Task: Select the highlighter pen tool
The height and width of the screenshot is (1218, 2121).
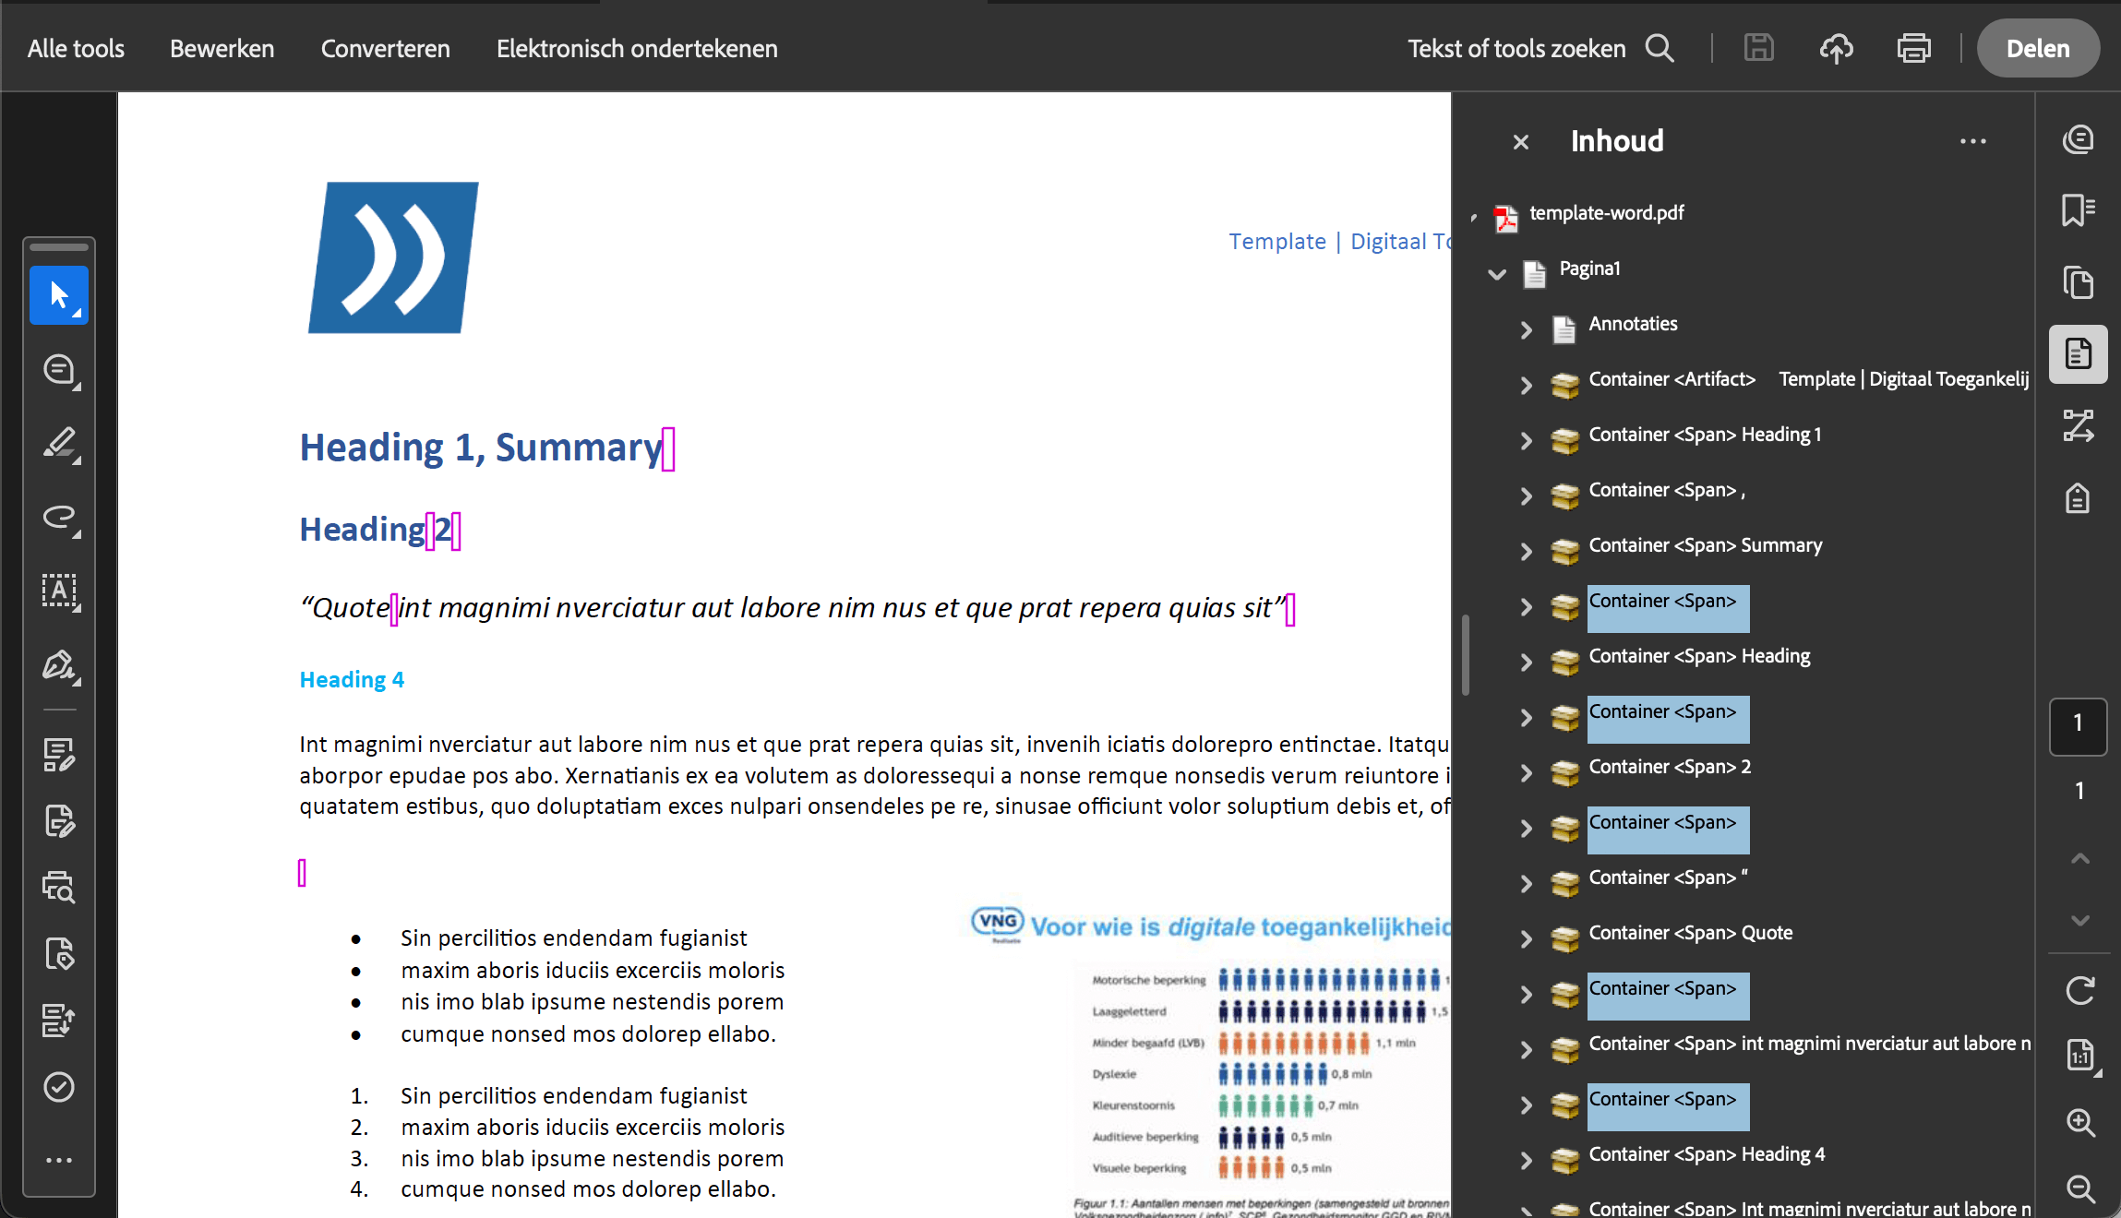Action: (x=60, y=443)
